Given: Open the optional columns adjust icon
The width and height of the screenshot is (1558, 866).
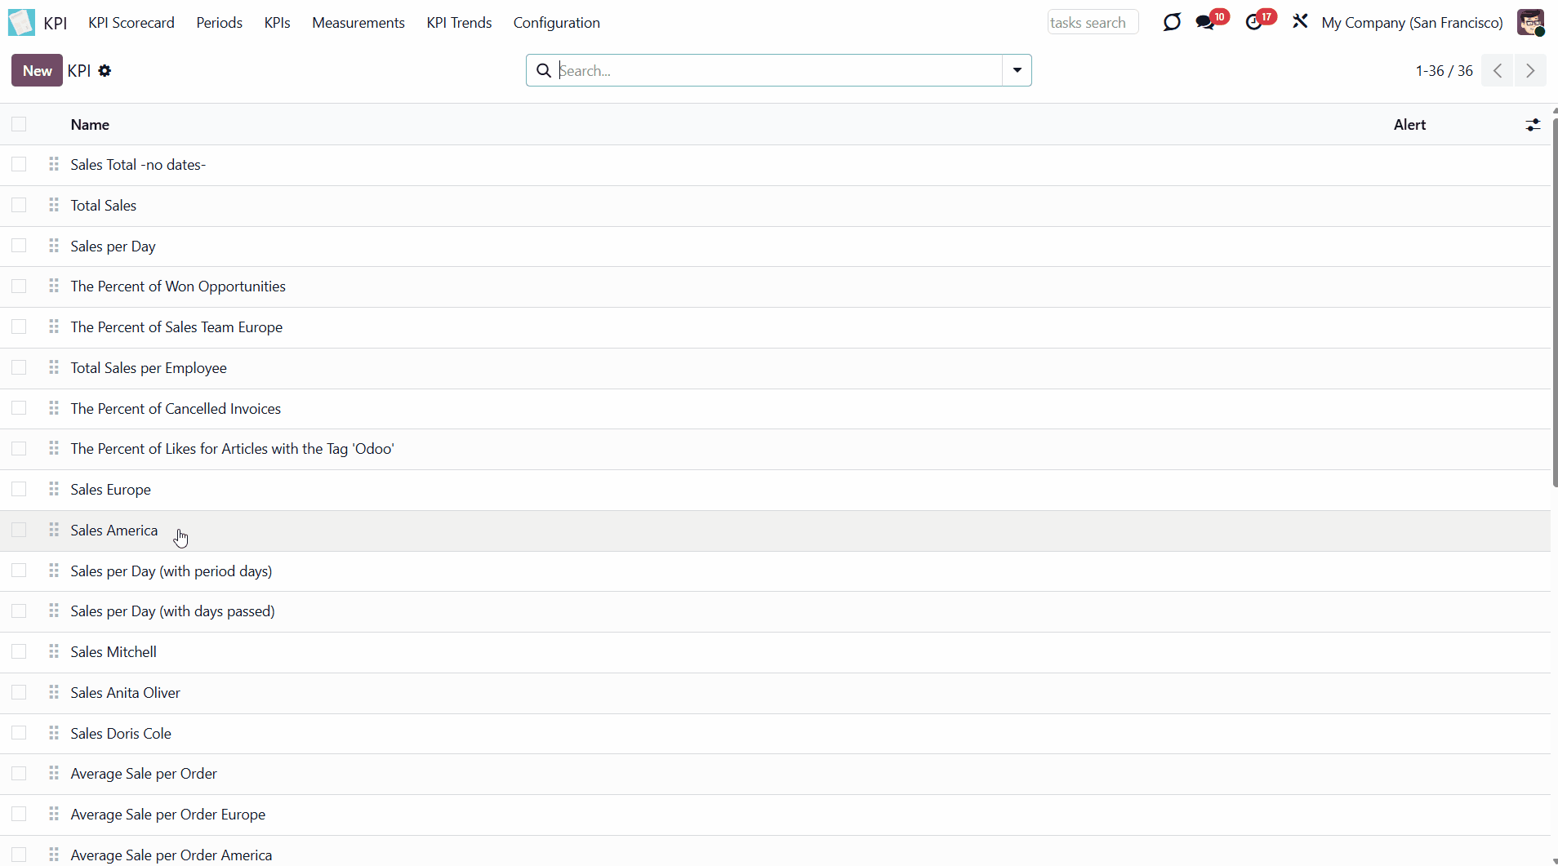Looking at the screenshot, I should pos(1533,125).
